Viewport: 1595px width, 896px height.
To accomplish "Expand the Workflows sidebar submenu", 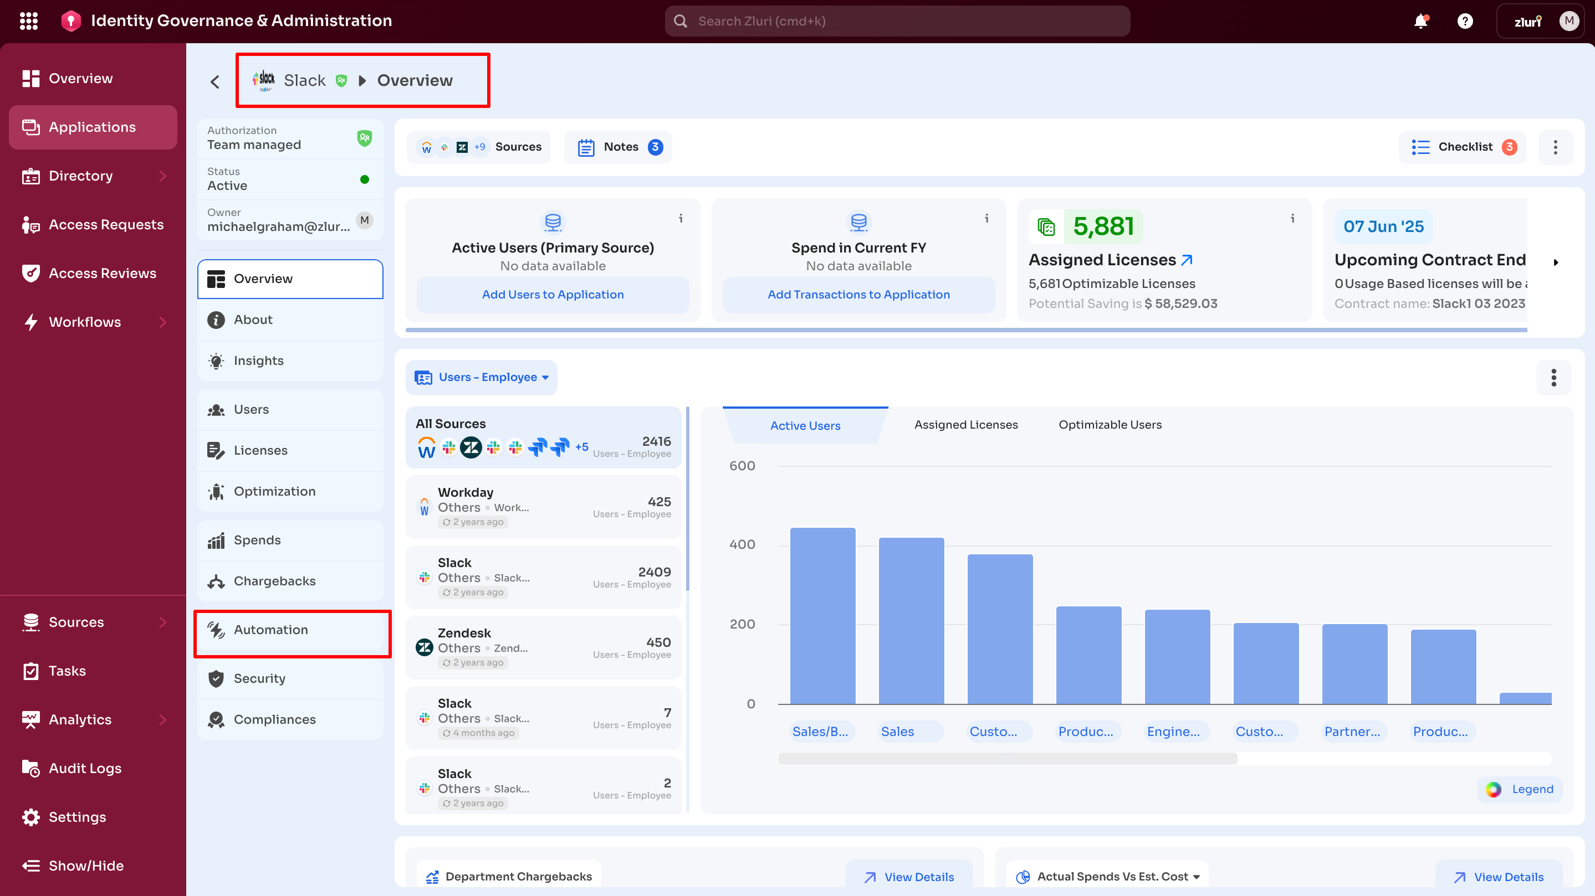I will 162,322.
